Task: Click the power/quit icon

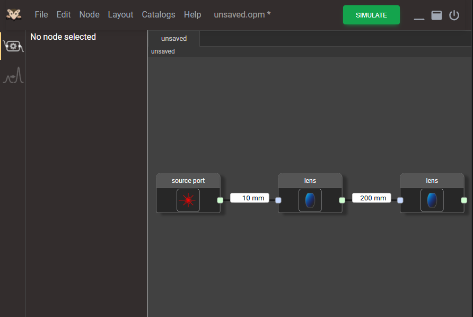Action: click(454, 15)
